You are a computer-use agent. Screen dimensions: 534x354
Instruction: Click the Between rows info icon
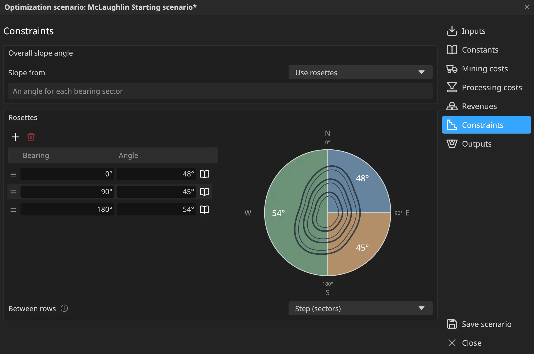click(x=64, y=308)
